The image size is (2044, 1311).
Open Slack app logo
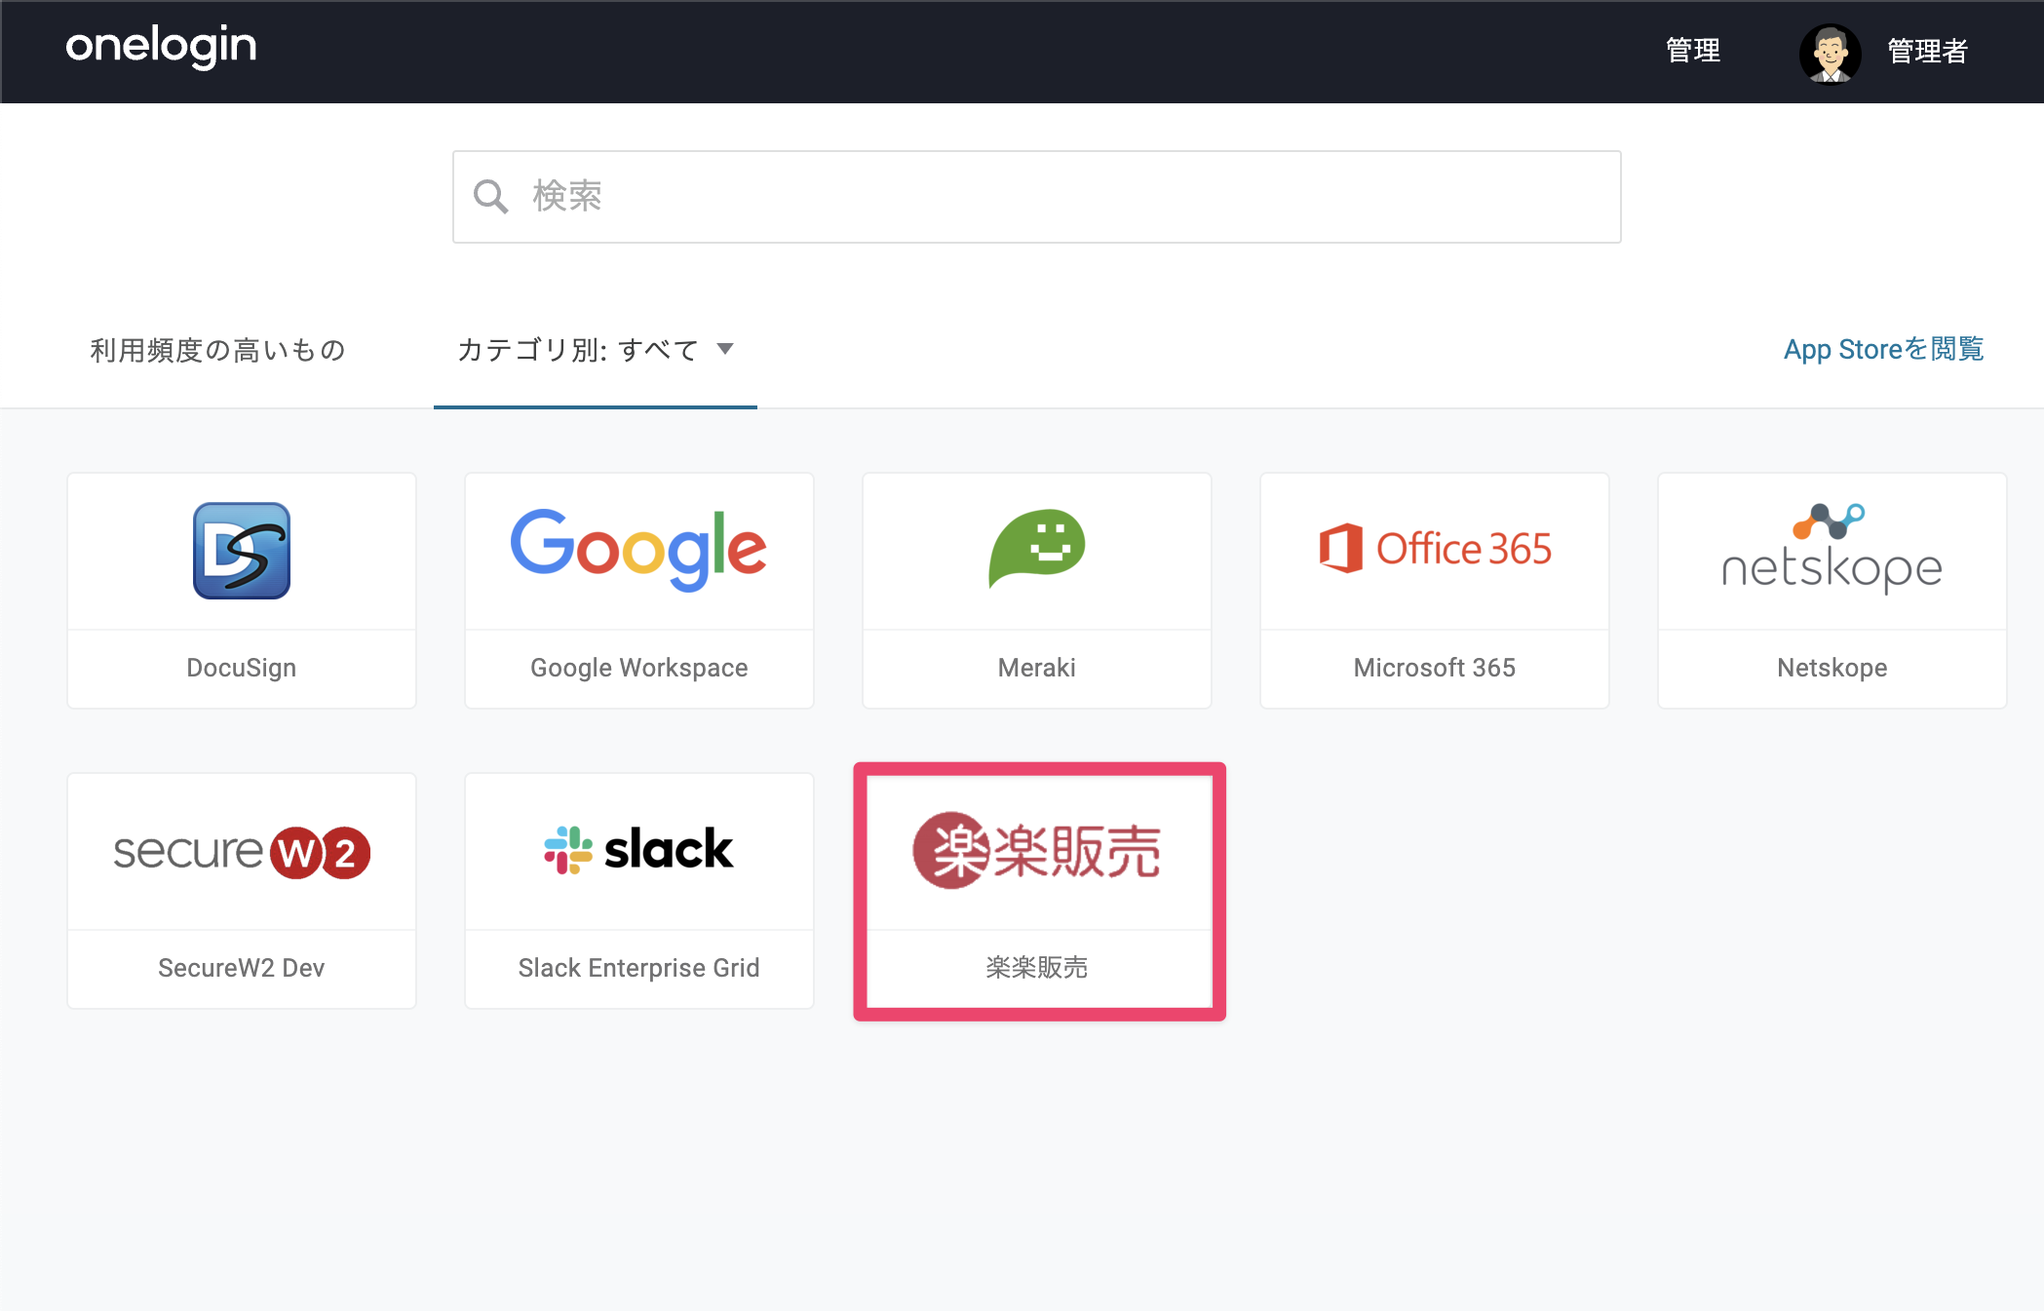coord(638,850)
